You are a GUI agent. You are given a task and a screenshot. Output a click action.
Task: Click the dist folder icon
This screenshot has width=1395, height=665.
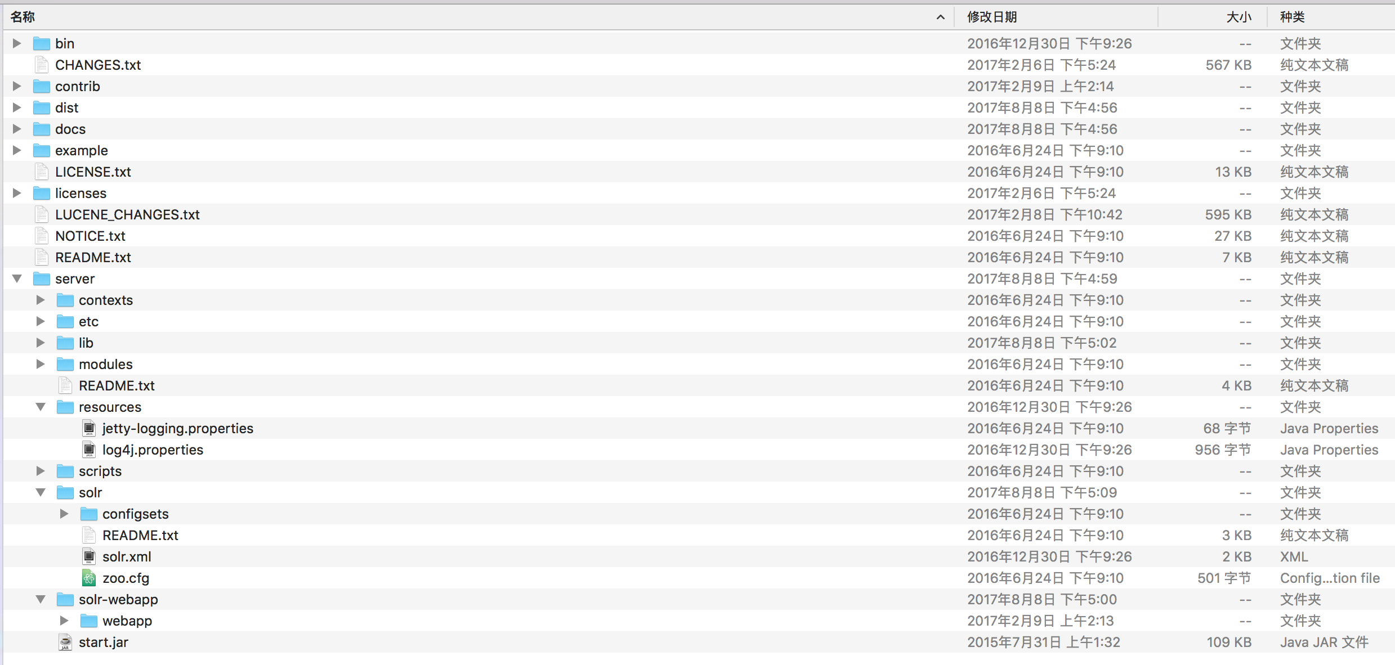41,107
